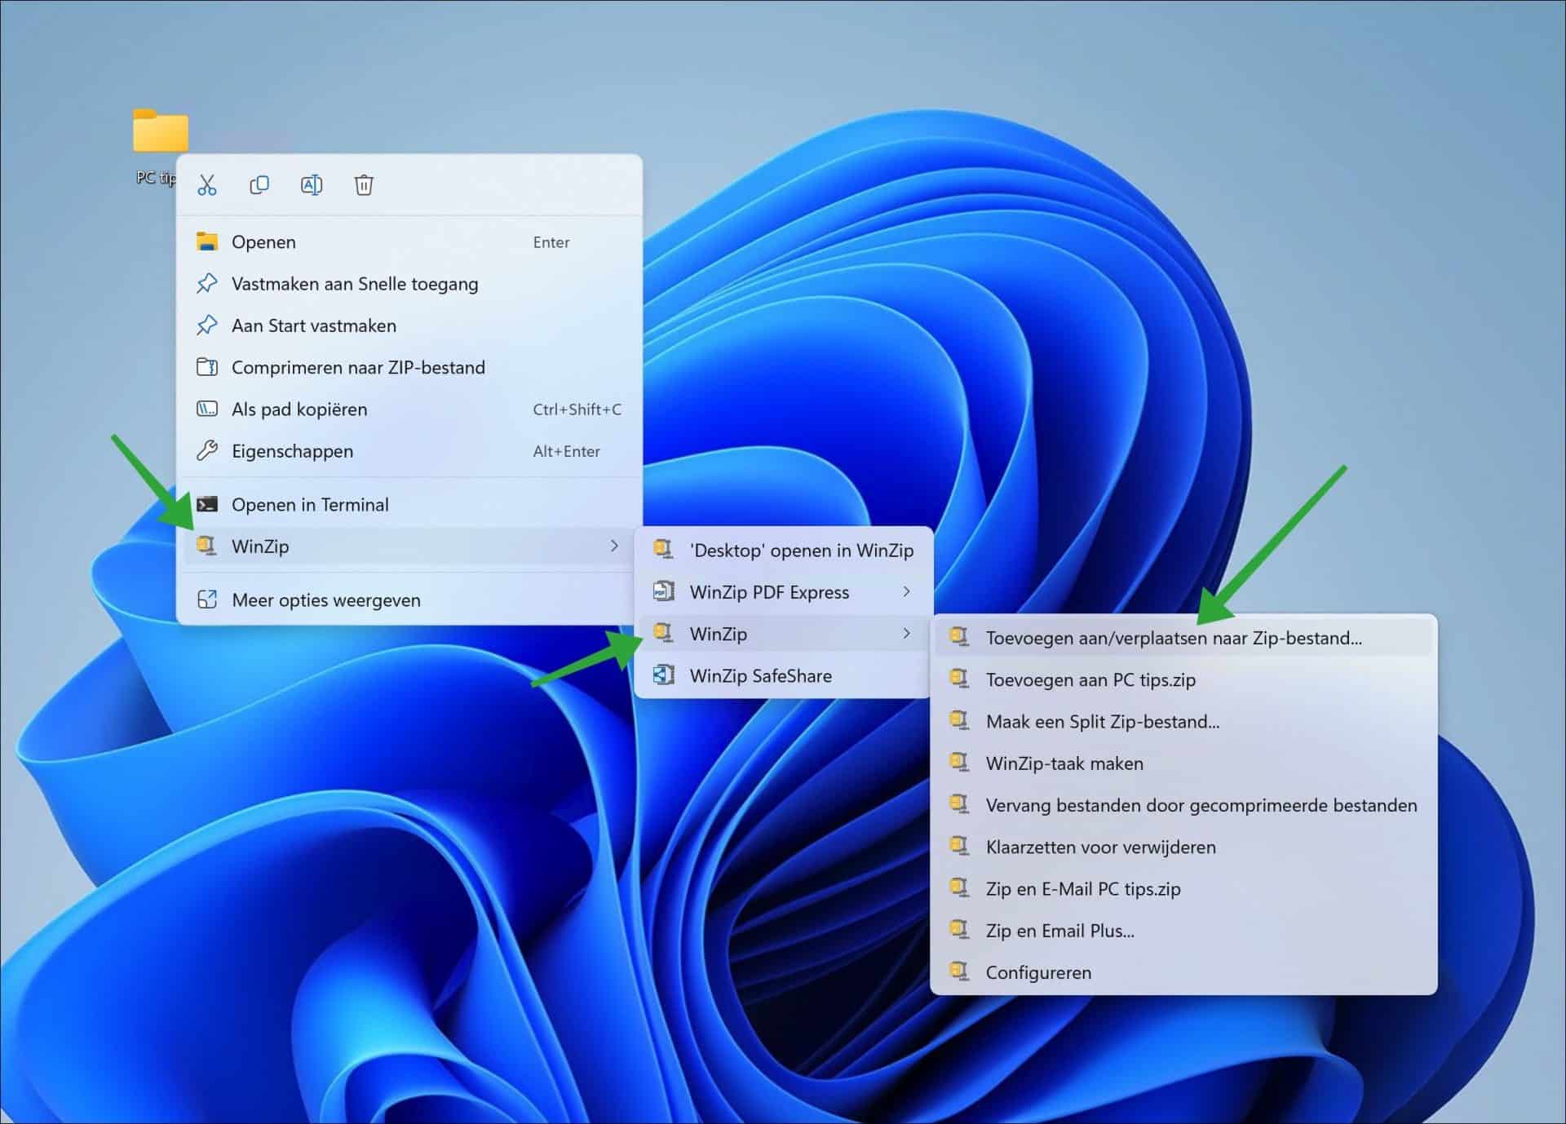The height and width of the screenshot is (1124, 1566).
Task: Click the WinZip SafeShare icon
Action: (665, 675)
